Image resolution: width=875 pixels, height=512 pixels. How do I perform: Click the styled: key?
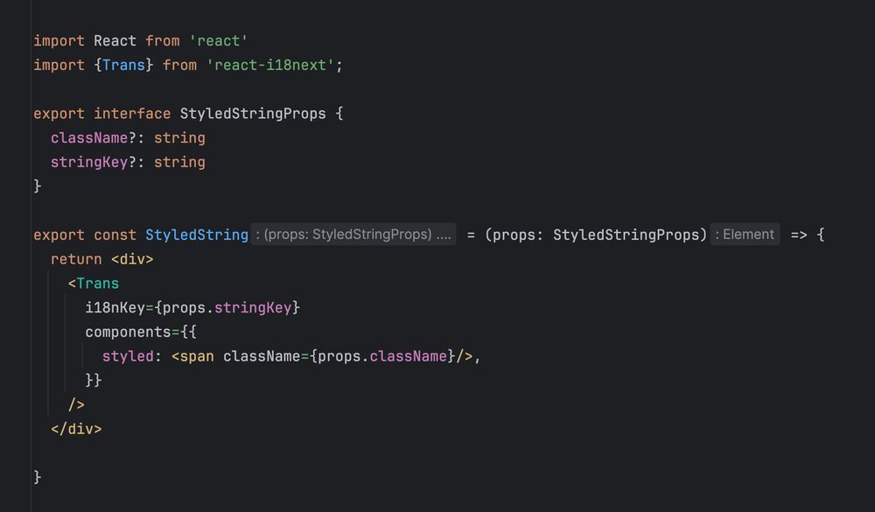pos(132,356)
